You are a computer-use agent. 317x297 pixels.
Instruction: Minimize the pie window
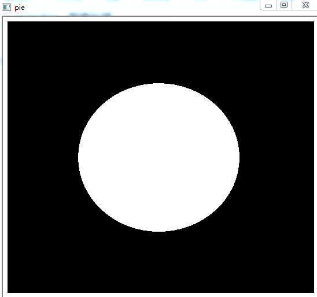268,5
